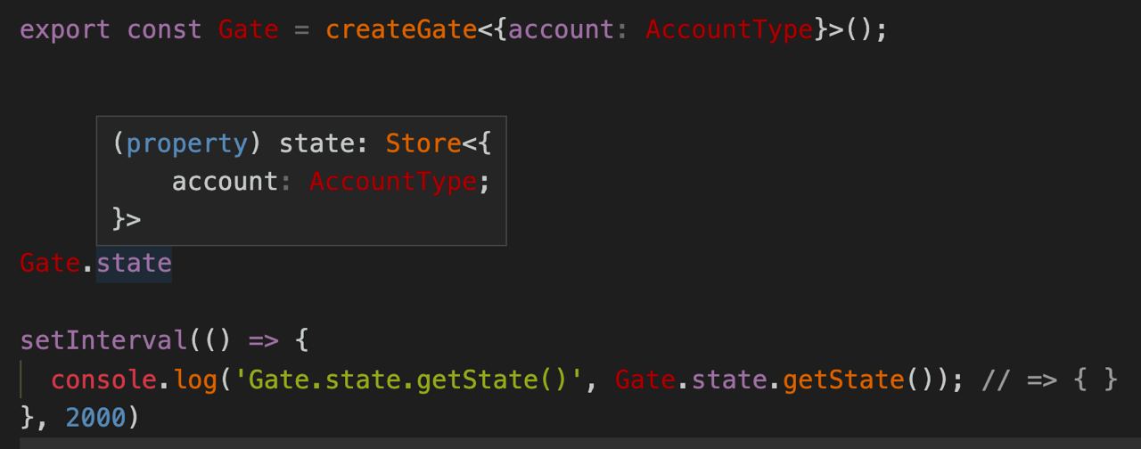This screenshot has height=449, width=1141.
Task: Click the 2000 interval number
Action: [x=95, y=417]
